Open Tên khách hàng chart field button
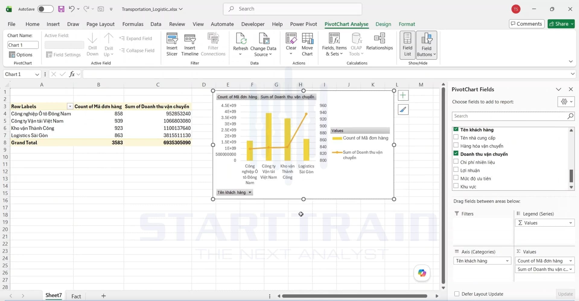 (x=234, y=192)
